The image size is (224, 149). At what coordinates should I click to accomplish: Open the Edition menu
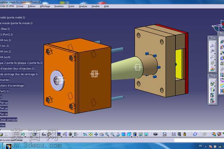tap(32, 6)
